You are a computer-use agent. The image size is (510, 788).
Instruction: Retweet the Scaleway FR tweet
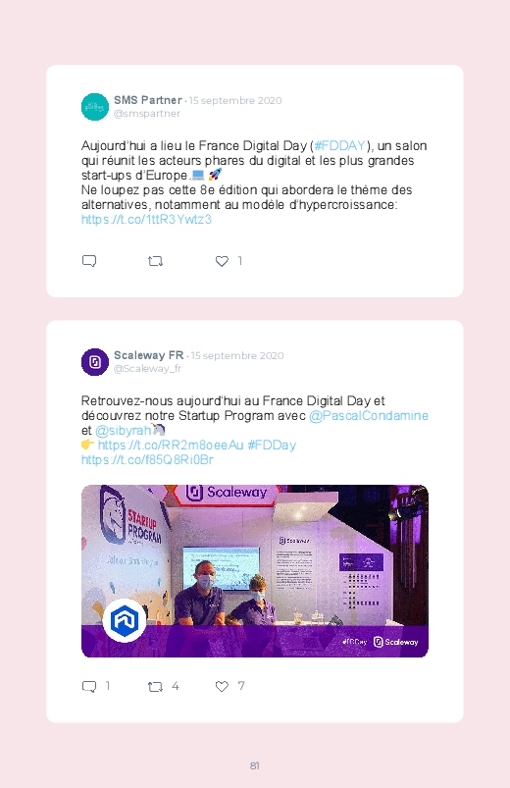coord(155,687)
